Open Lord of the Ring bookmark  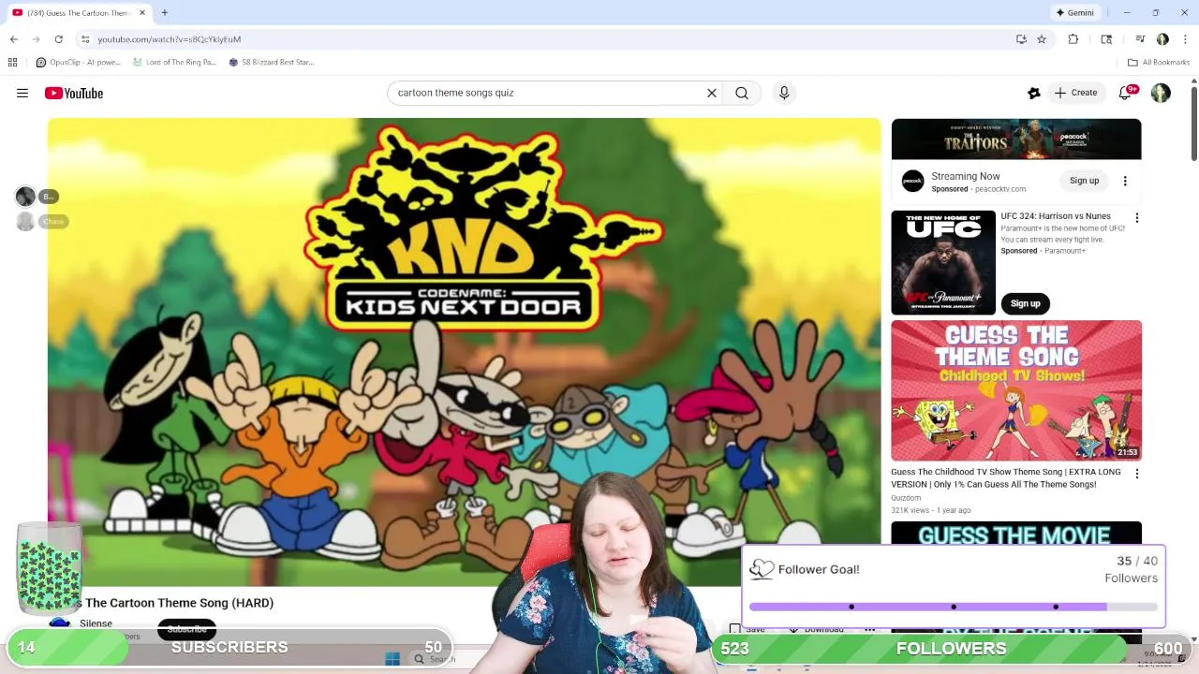tap(174, 62)
